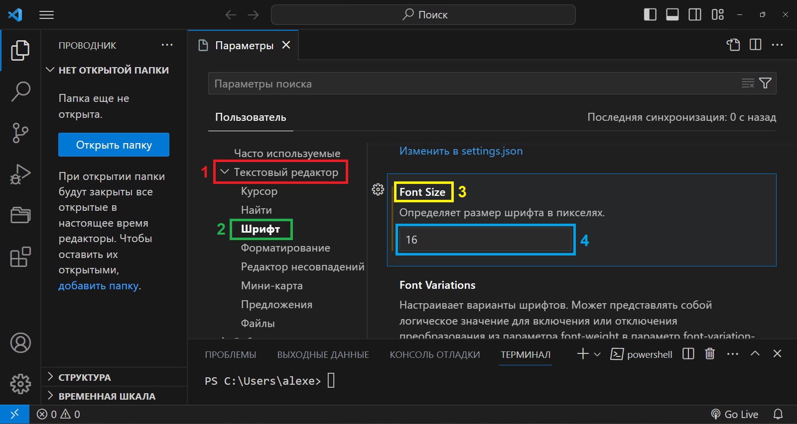Open editor more actions ellipsis
This screenshot has height=424, width=797.
click(777, 45)
